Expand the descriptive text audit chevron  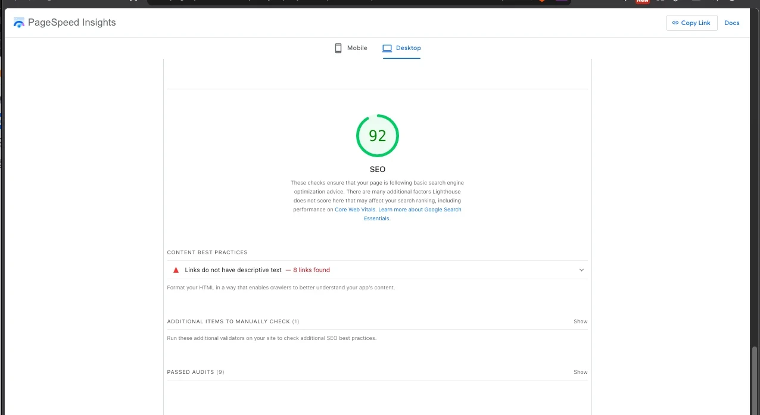coord(582,270)
